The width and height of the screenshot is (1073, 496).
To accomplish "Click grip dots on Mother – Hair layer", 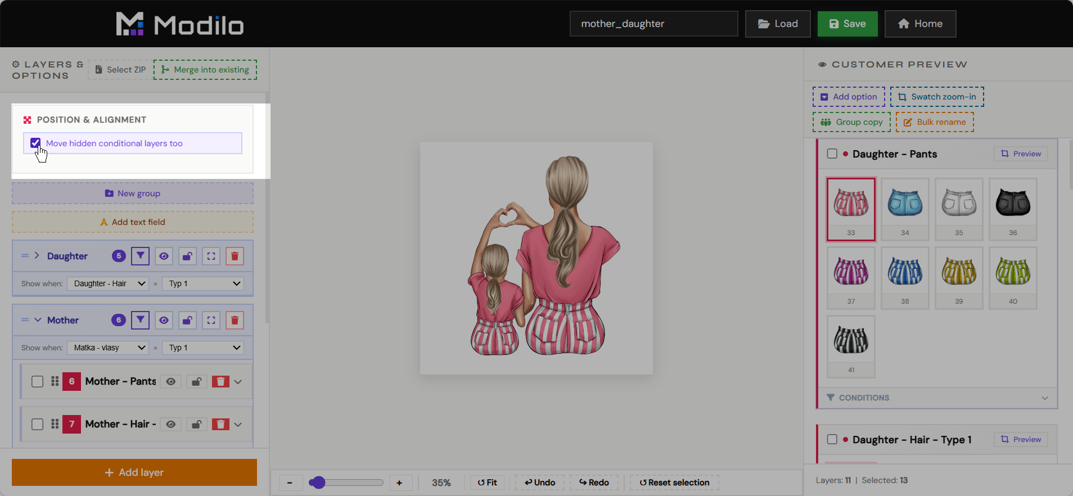I will click(55, 424).
